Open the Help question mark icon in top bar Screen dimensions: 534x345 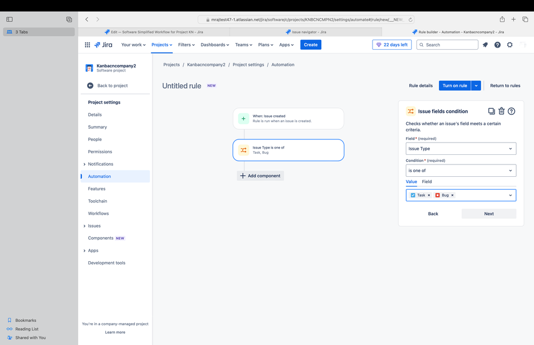[x=498, y=44]
